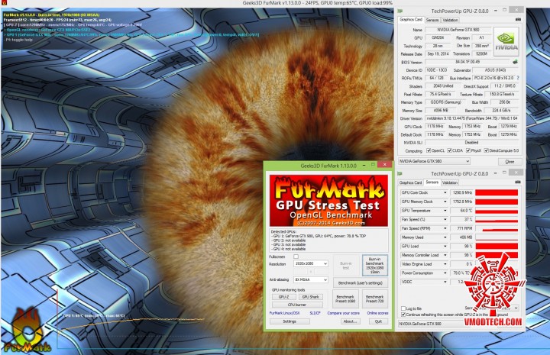Toggle the CUDA checkbox
Viewport: 550px width, 355px height.
point(450,150)
